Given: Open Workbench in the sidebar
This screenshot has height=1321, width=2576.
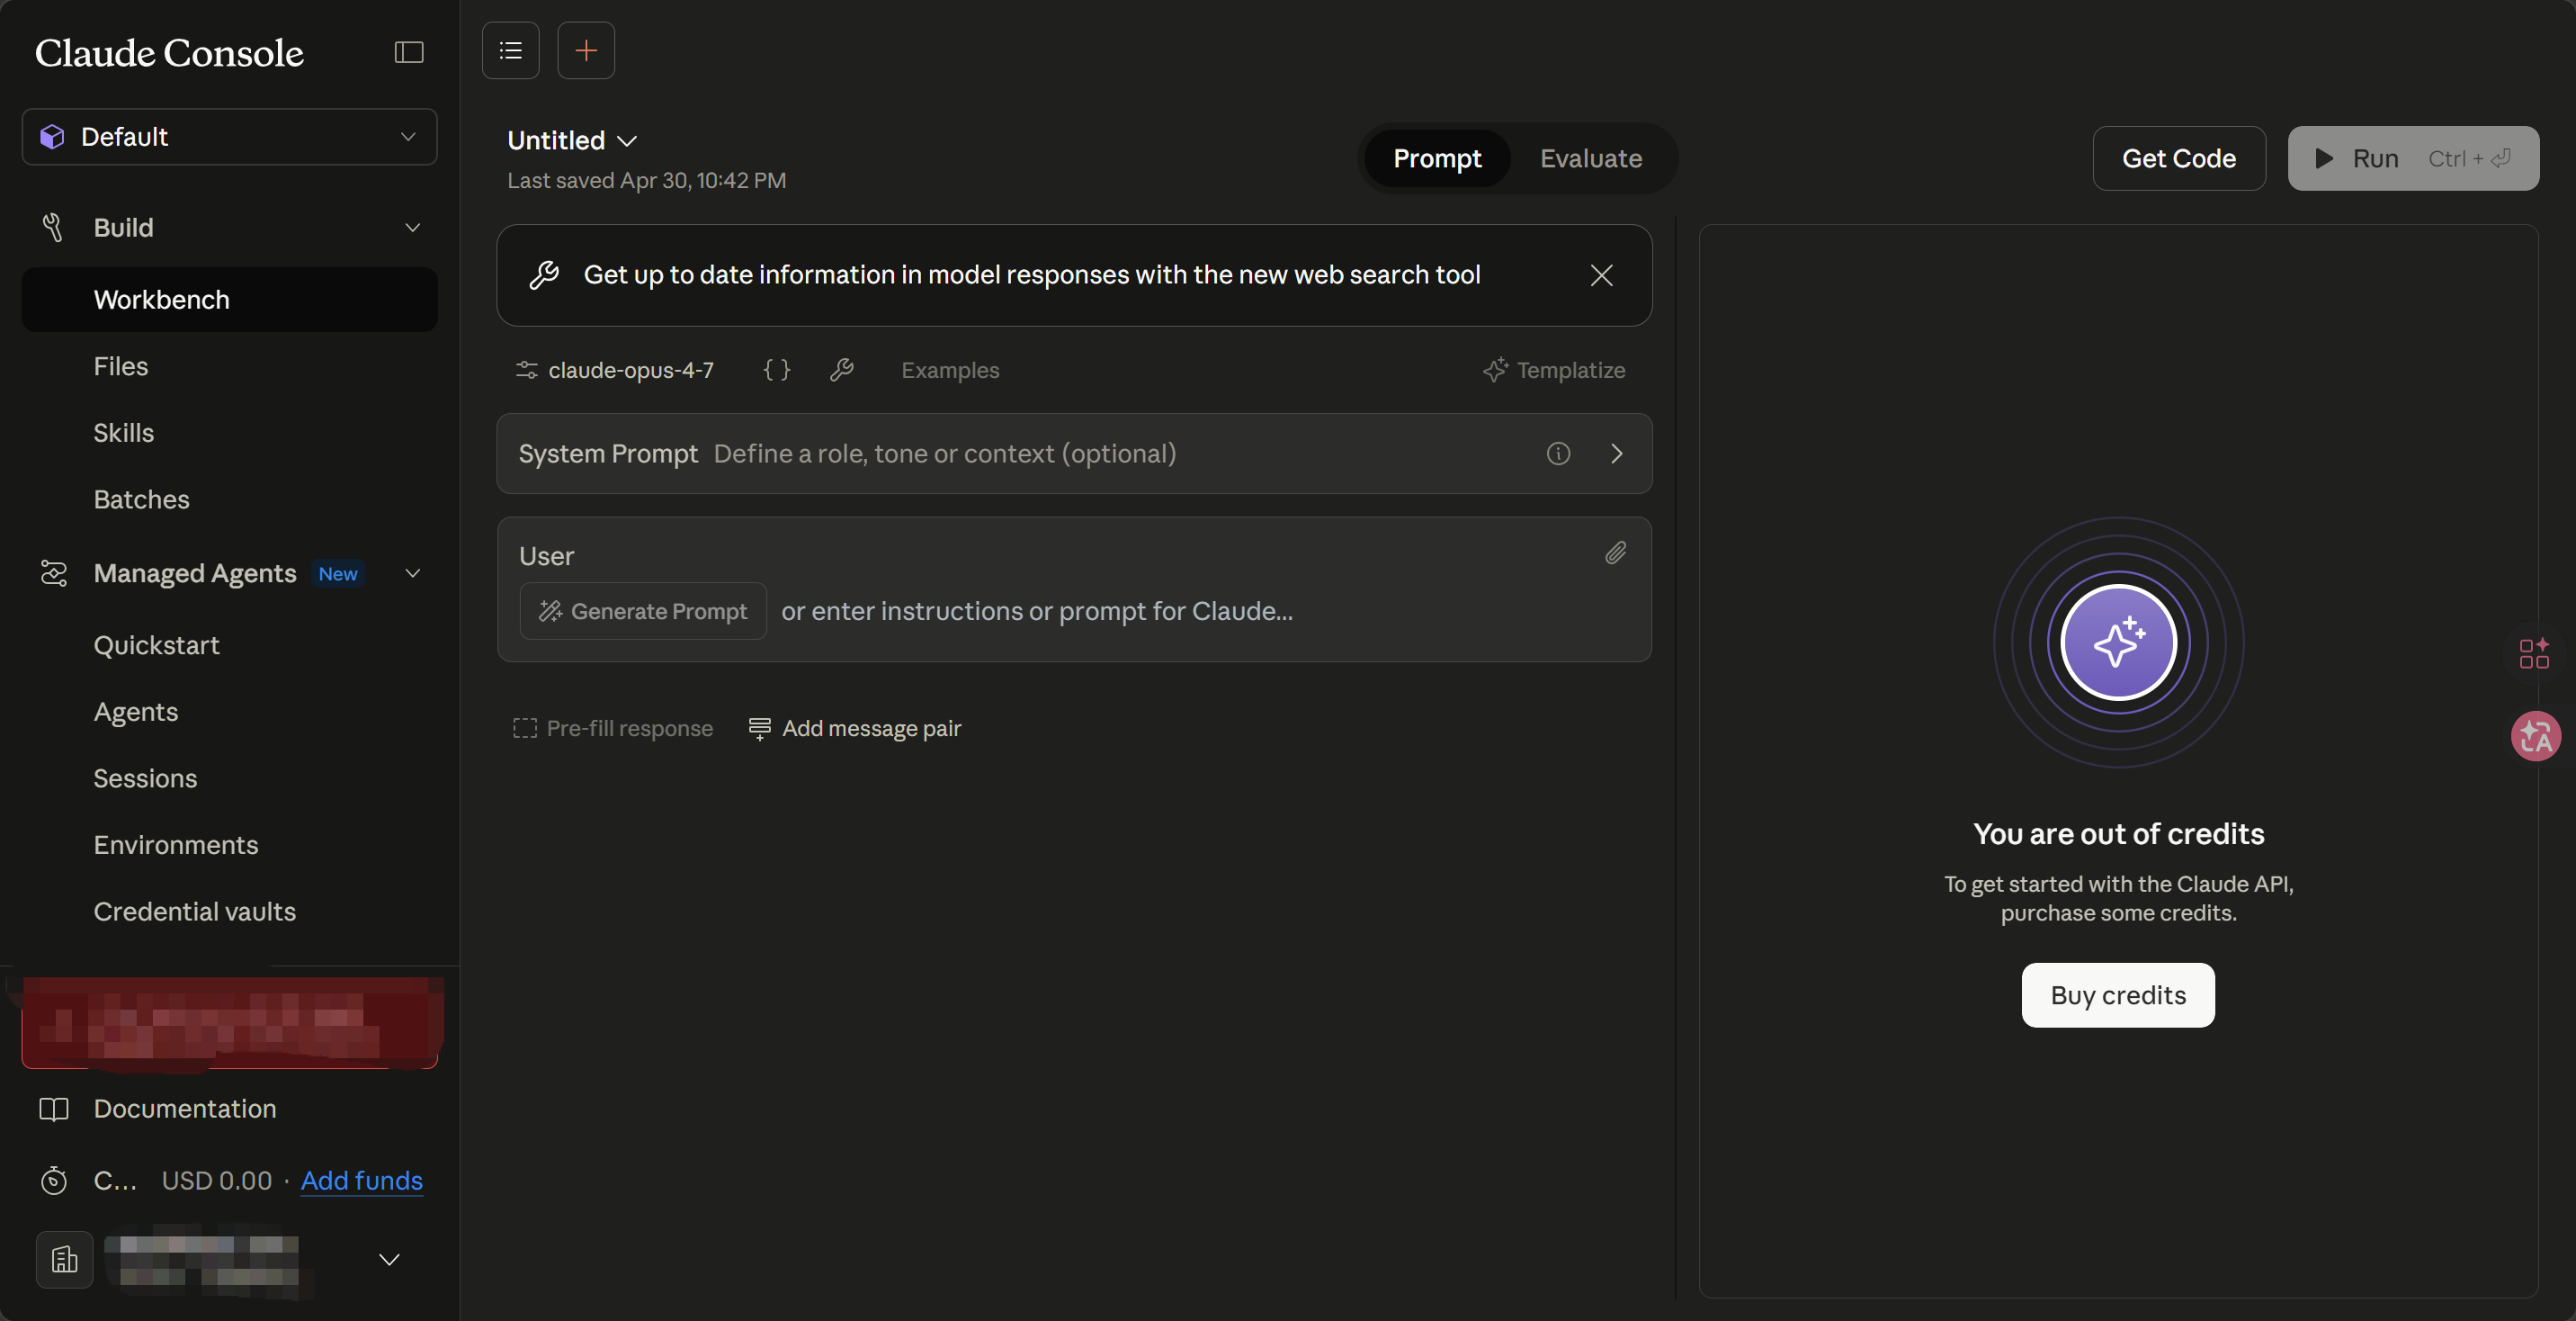Looking at the screenshot, I should [229, 301].
